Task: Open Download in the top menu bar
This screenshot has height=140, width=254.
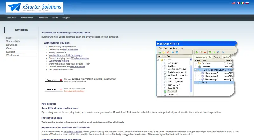Action: tap(43, 18)
